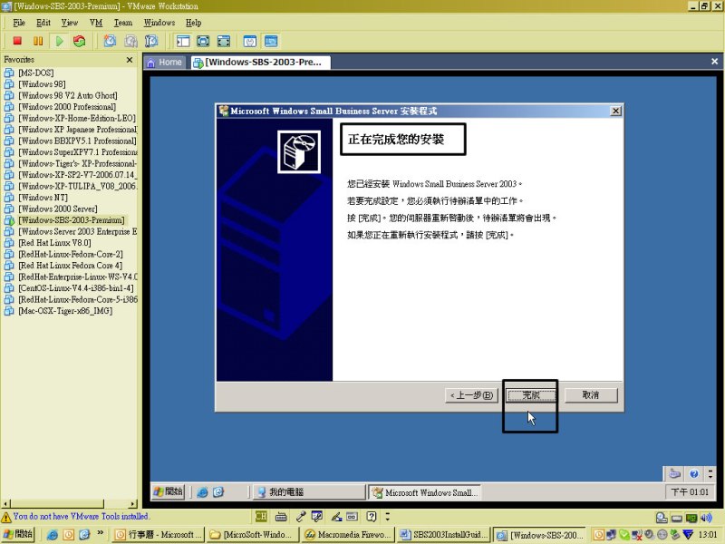The image size is (725, 544).
Task: Switch to quick switch mode from the toolbar
Action: click(x=203, y=41)
